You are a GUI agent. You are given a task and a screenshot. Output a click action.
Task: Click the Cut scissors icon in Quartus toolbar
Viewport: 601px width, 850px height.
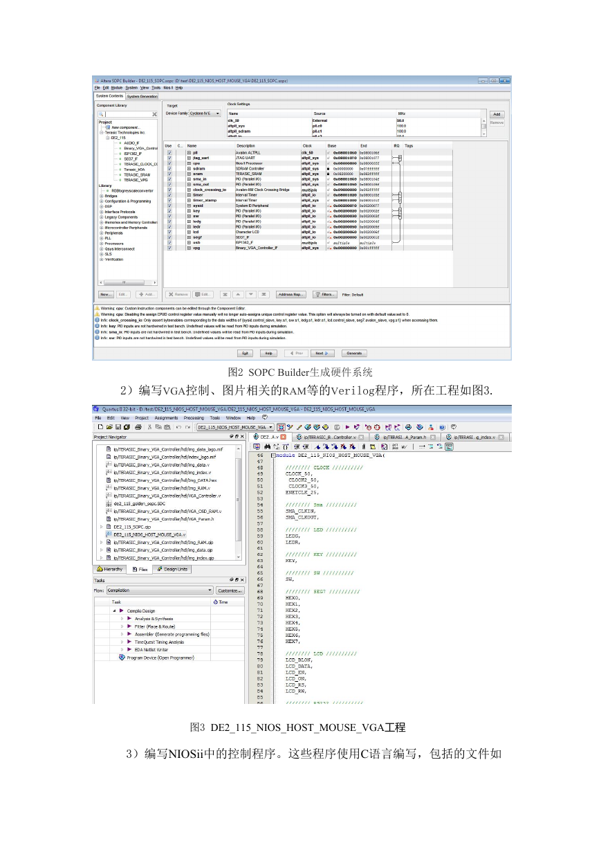click(x=149, y=427)
